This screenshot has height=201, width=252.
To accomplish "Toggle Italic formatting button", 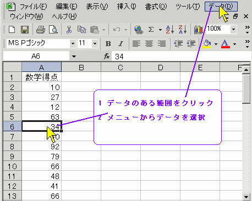I will click(x=120, y=44).
